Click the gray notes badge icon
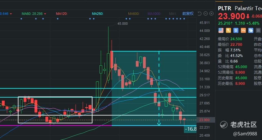 pos(258,30)
